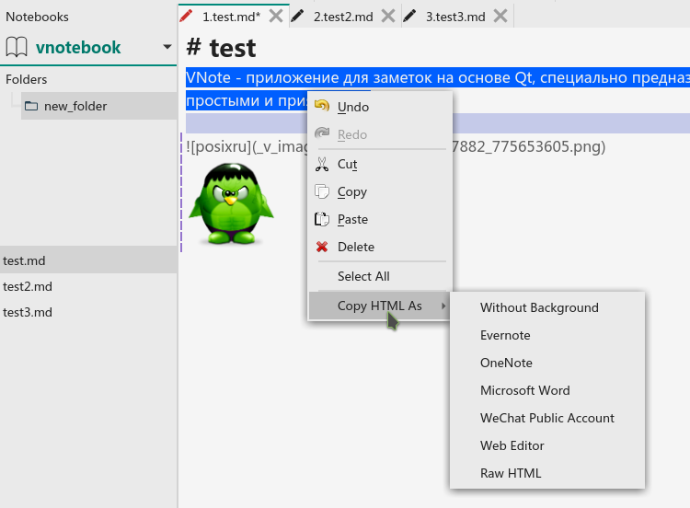
Task: Click the vnotebook notebook name
Action: (78, 47)
